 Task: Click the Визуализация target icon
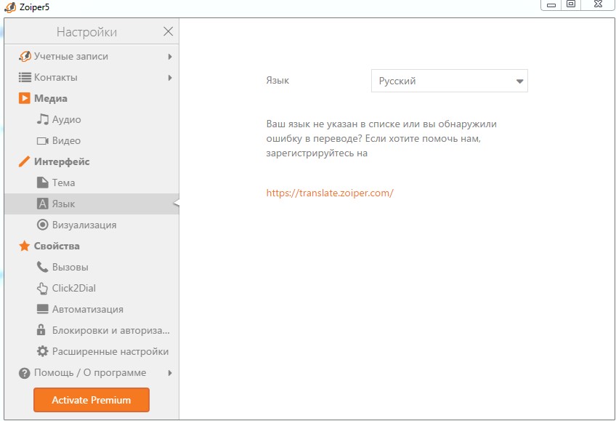coord(42,225)
